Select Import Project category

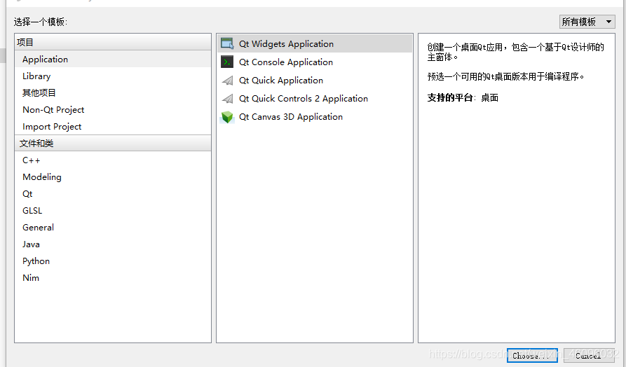point(113,127)
